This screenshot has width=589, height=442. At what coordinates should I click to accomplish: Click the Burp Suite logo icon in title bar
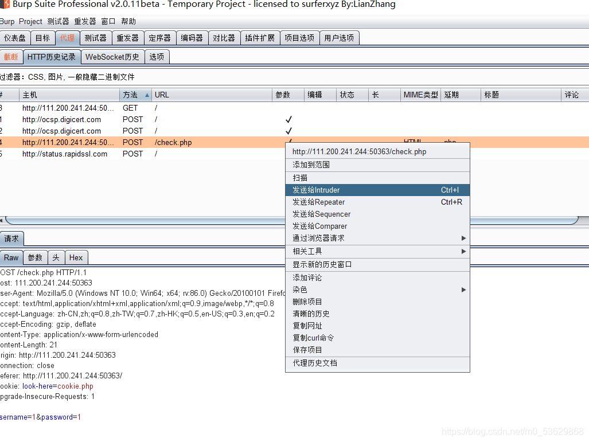point(5,4)
